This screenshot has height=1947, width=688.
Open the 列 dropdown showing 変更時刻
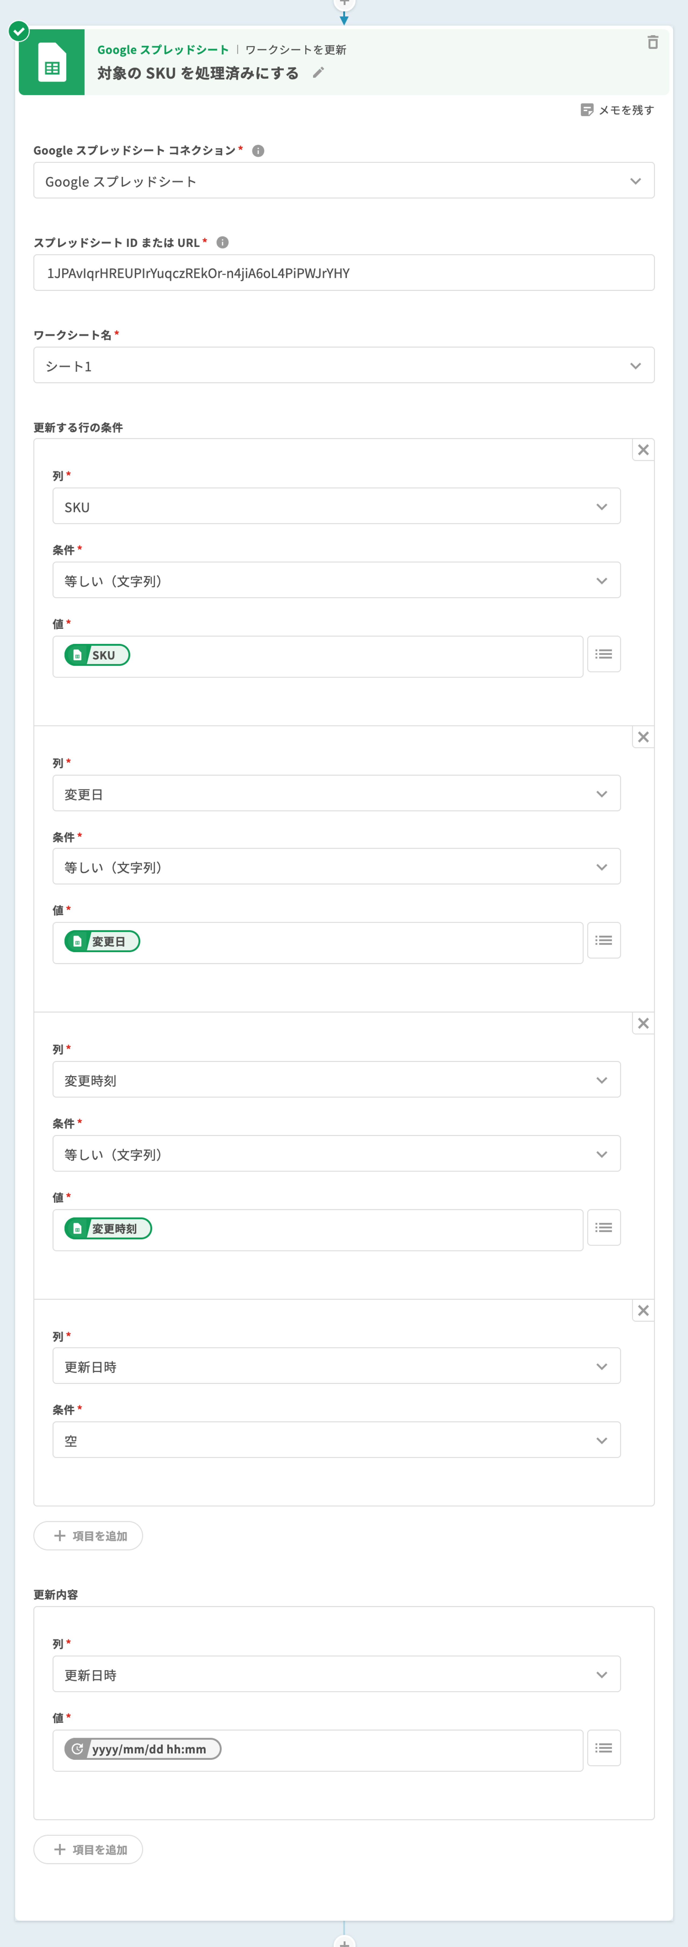336,1080
